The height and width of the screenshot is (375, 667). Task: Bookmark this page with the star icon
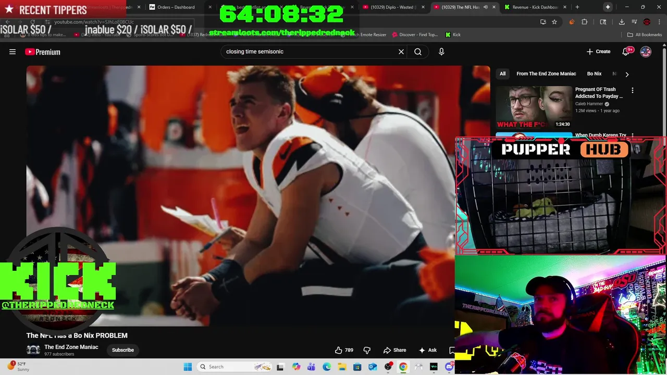coord(554,22)
